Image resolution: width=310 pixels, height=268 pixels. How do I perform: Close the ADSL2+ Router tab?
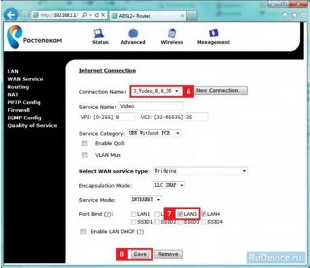click(182, 16)
